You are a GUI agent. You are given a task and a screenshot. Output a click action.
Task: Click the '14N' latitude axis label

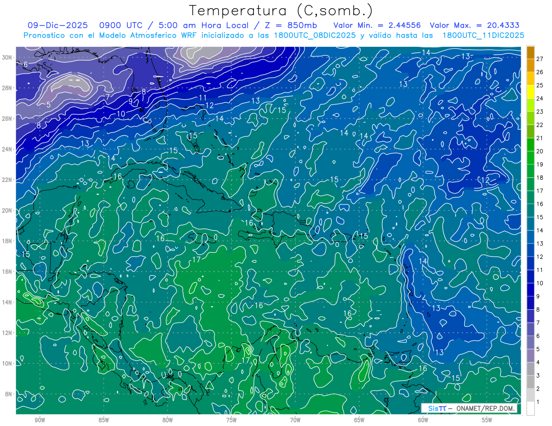(7, 302)
